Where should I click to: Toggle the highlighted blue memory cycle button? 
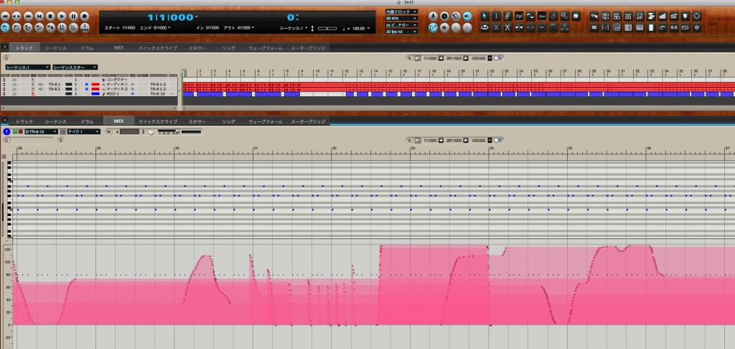(5, 27)
